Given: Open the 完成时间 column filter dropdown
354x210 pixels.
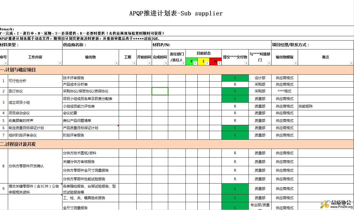Looking at the screenshot, I should (166, 63).
